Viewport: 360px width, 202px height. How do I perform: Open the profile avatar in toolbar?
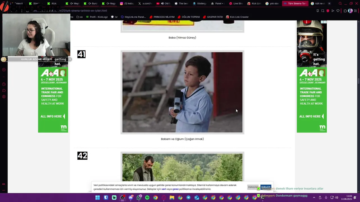click(x=350, y=11)
